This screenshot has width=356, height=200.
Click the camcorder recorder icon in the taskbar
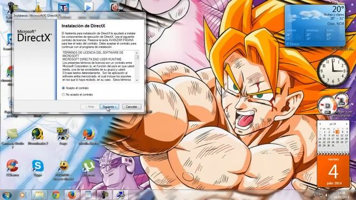[104, 195]
